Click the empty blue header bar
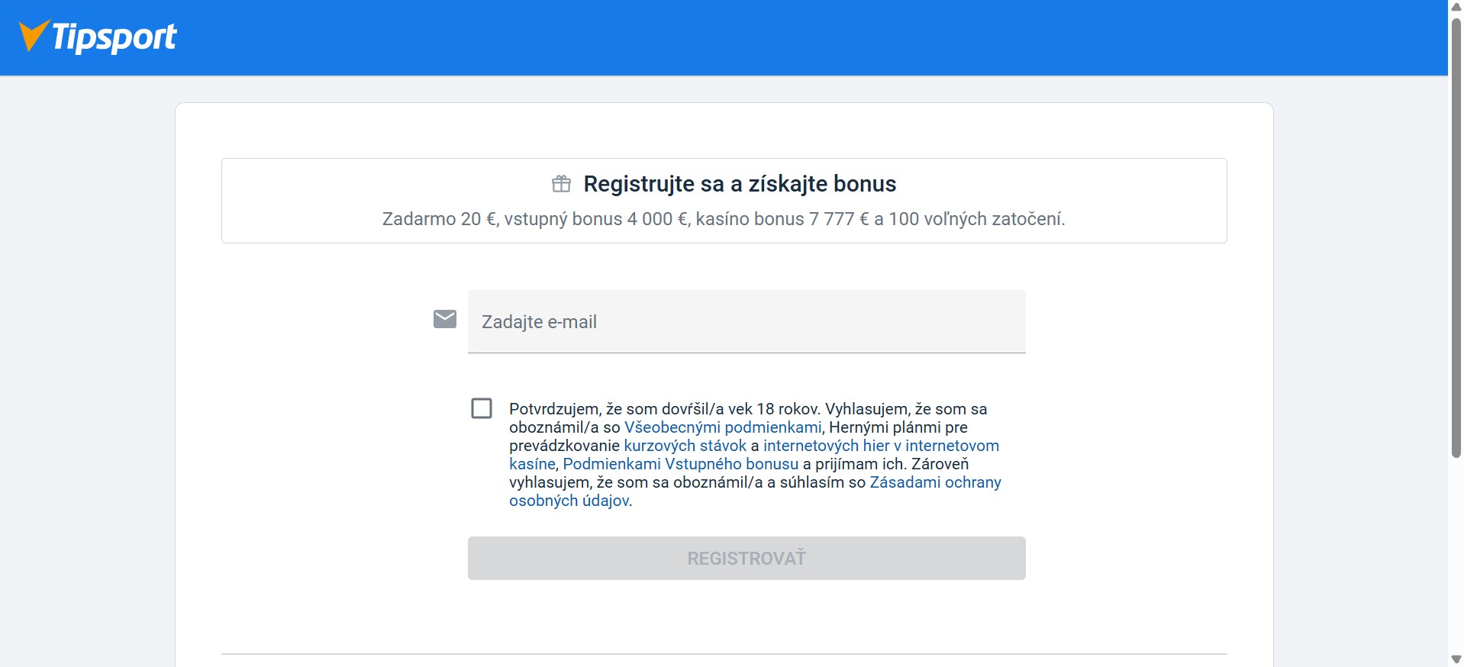The width and height of the screenshot is (1464, 667). [763, 37]
